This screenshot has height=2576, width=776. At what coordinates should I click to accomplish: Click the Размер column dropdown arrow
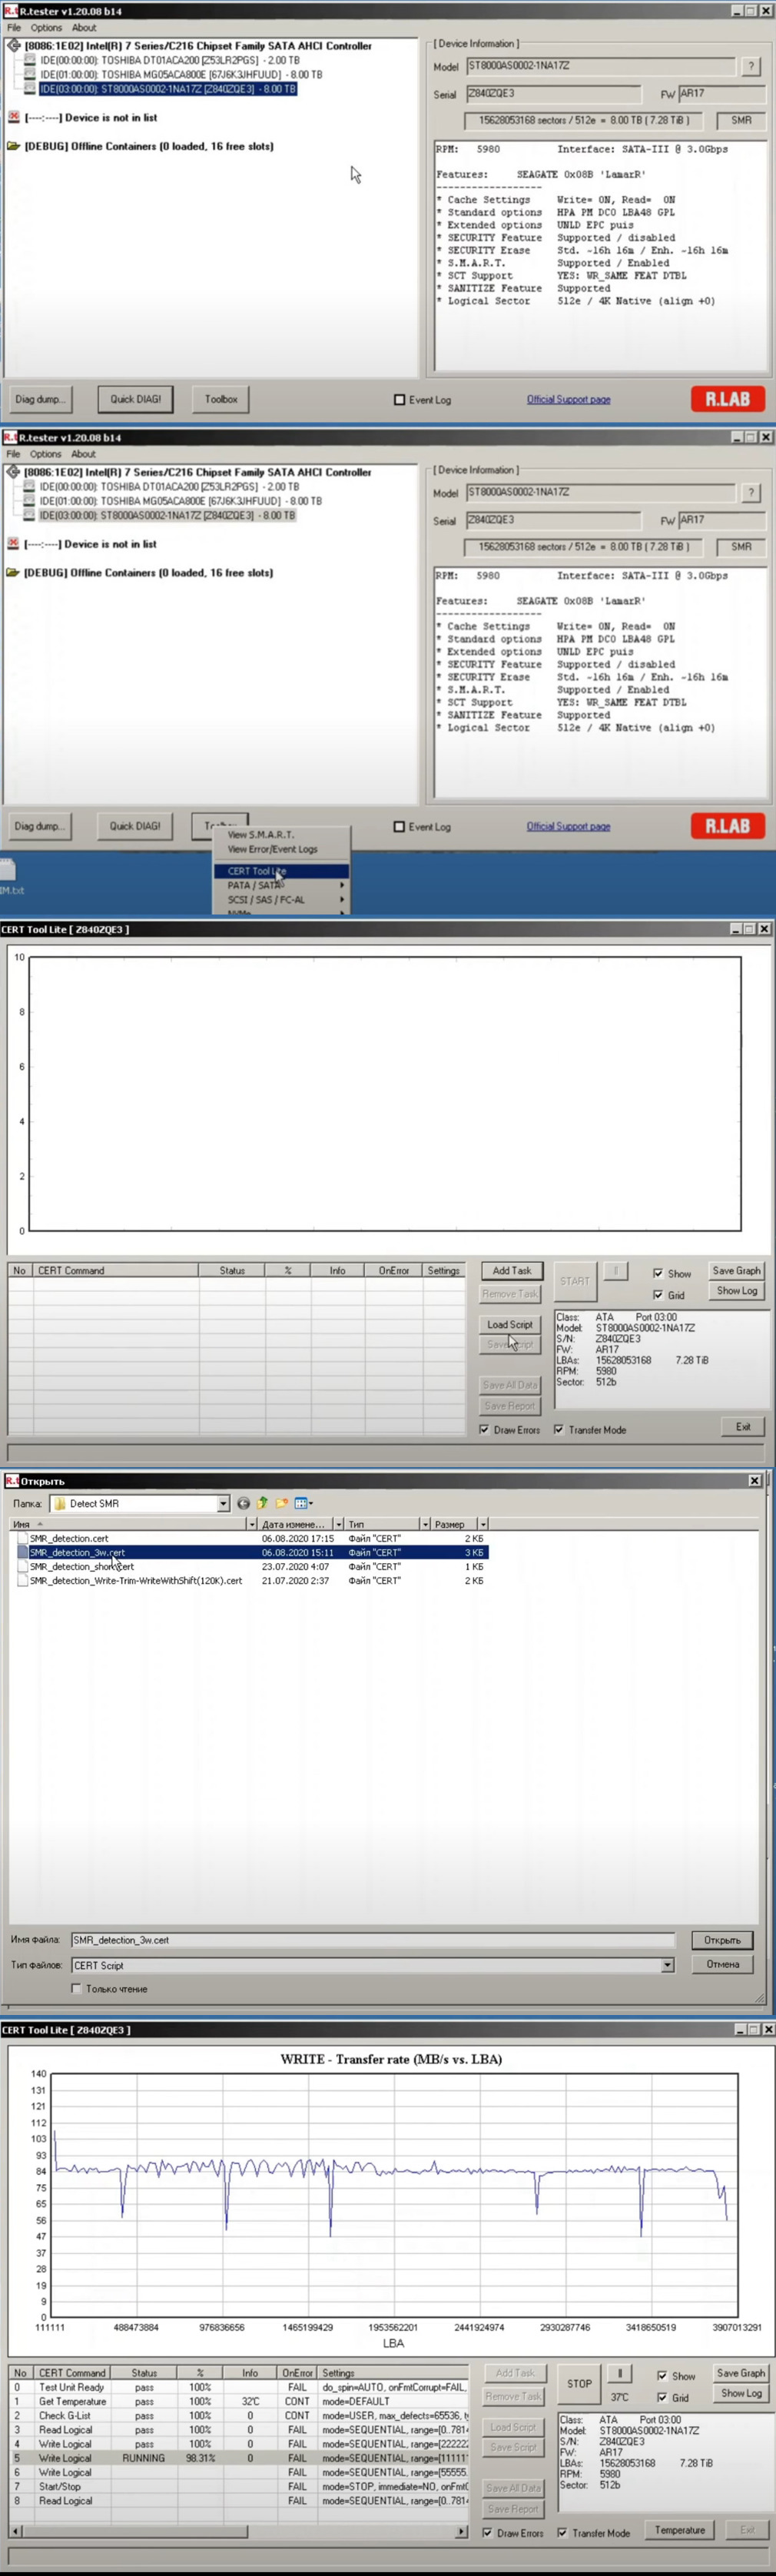pyautogui.click(x=483, y=1524)
